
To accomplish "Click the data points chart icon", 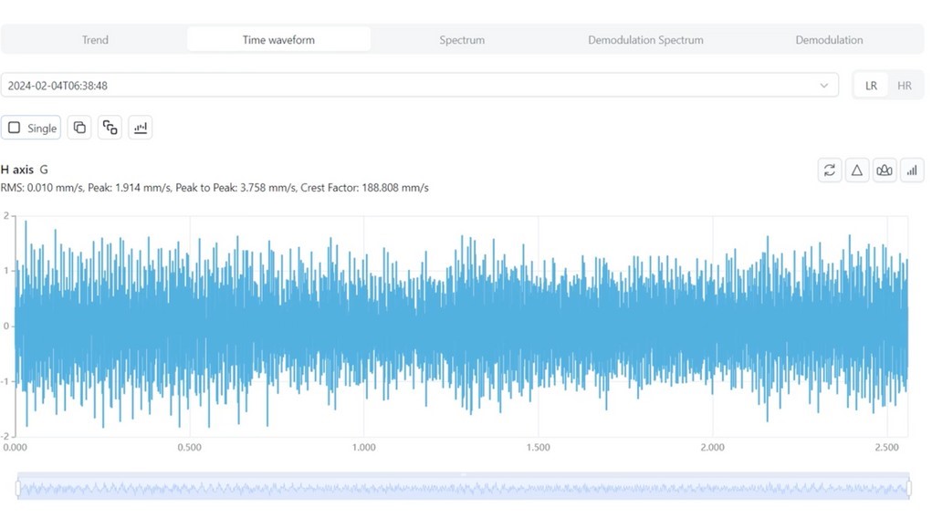I will pyautogui.click(x=140, y=128).
